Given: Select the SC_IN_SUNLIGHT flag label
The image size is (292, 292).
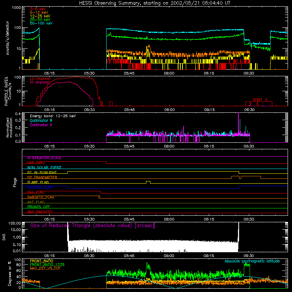Looking at the screenshot, I should click(42, 172).
